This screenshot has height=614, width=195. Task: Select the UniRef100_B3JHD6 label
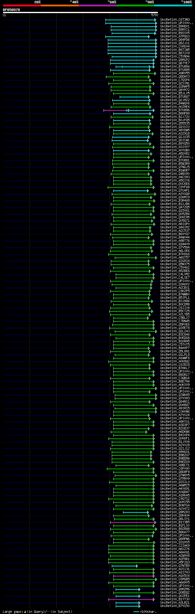click(175, 301)
